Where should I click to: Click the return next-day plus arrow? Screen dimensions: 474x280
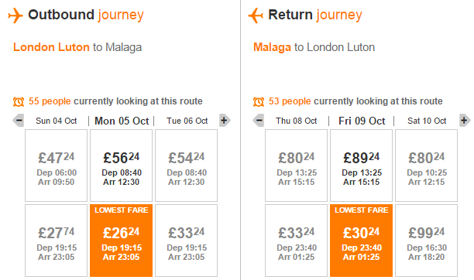tap(465, 121)
